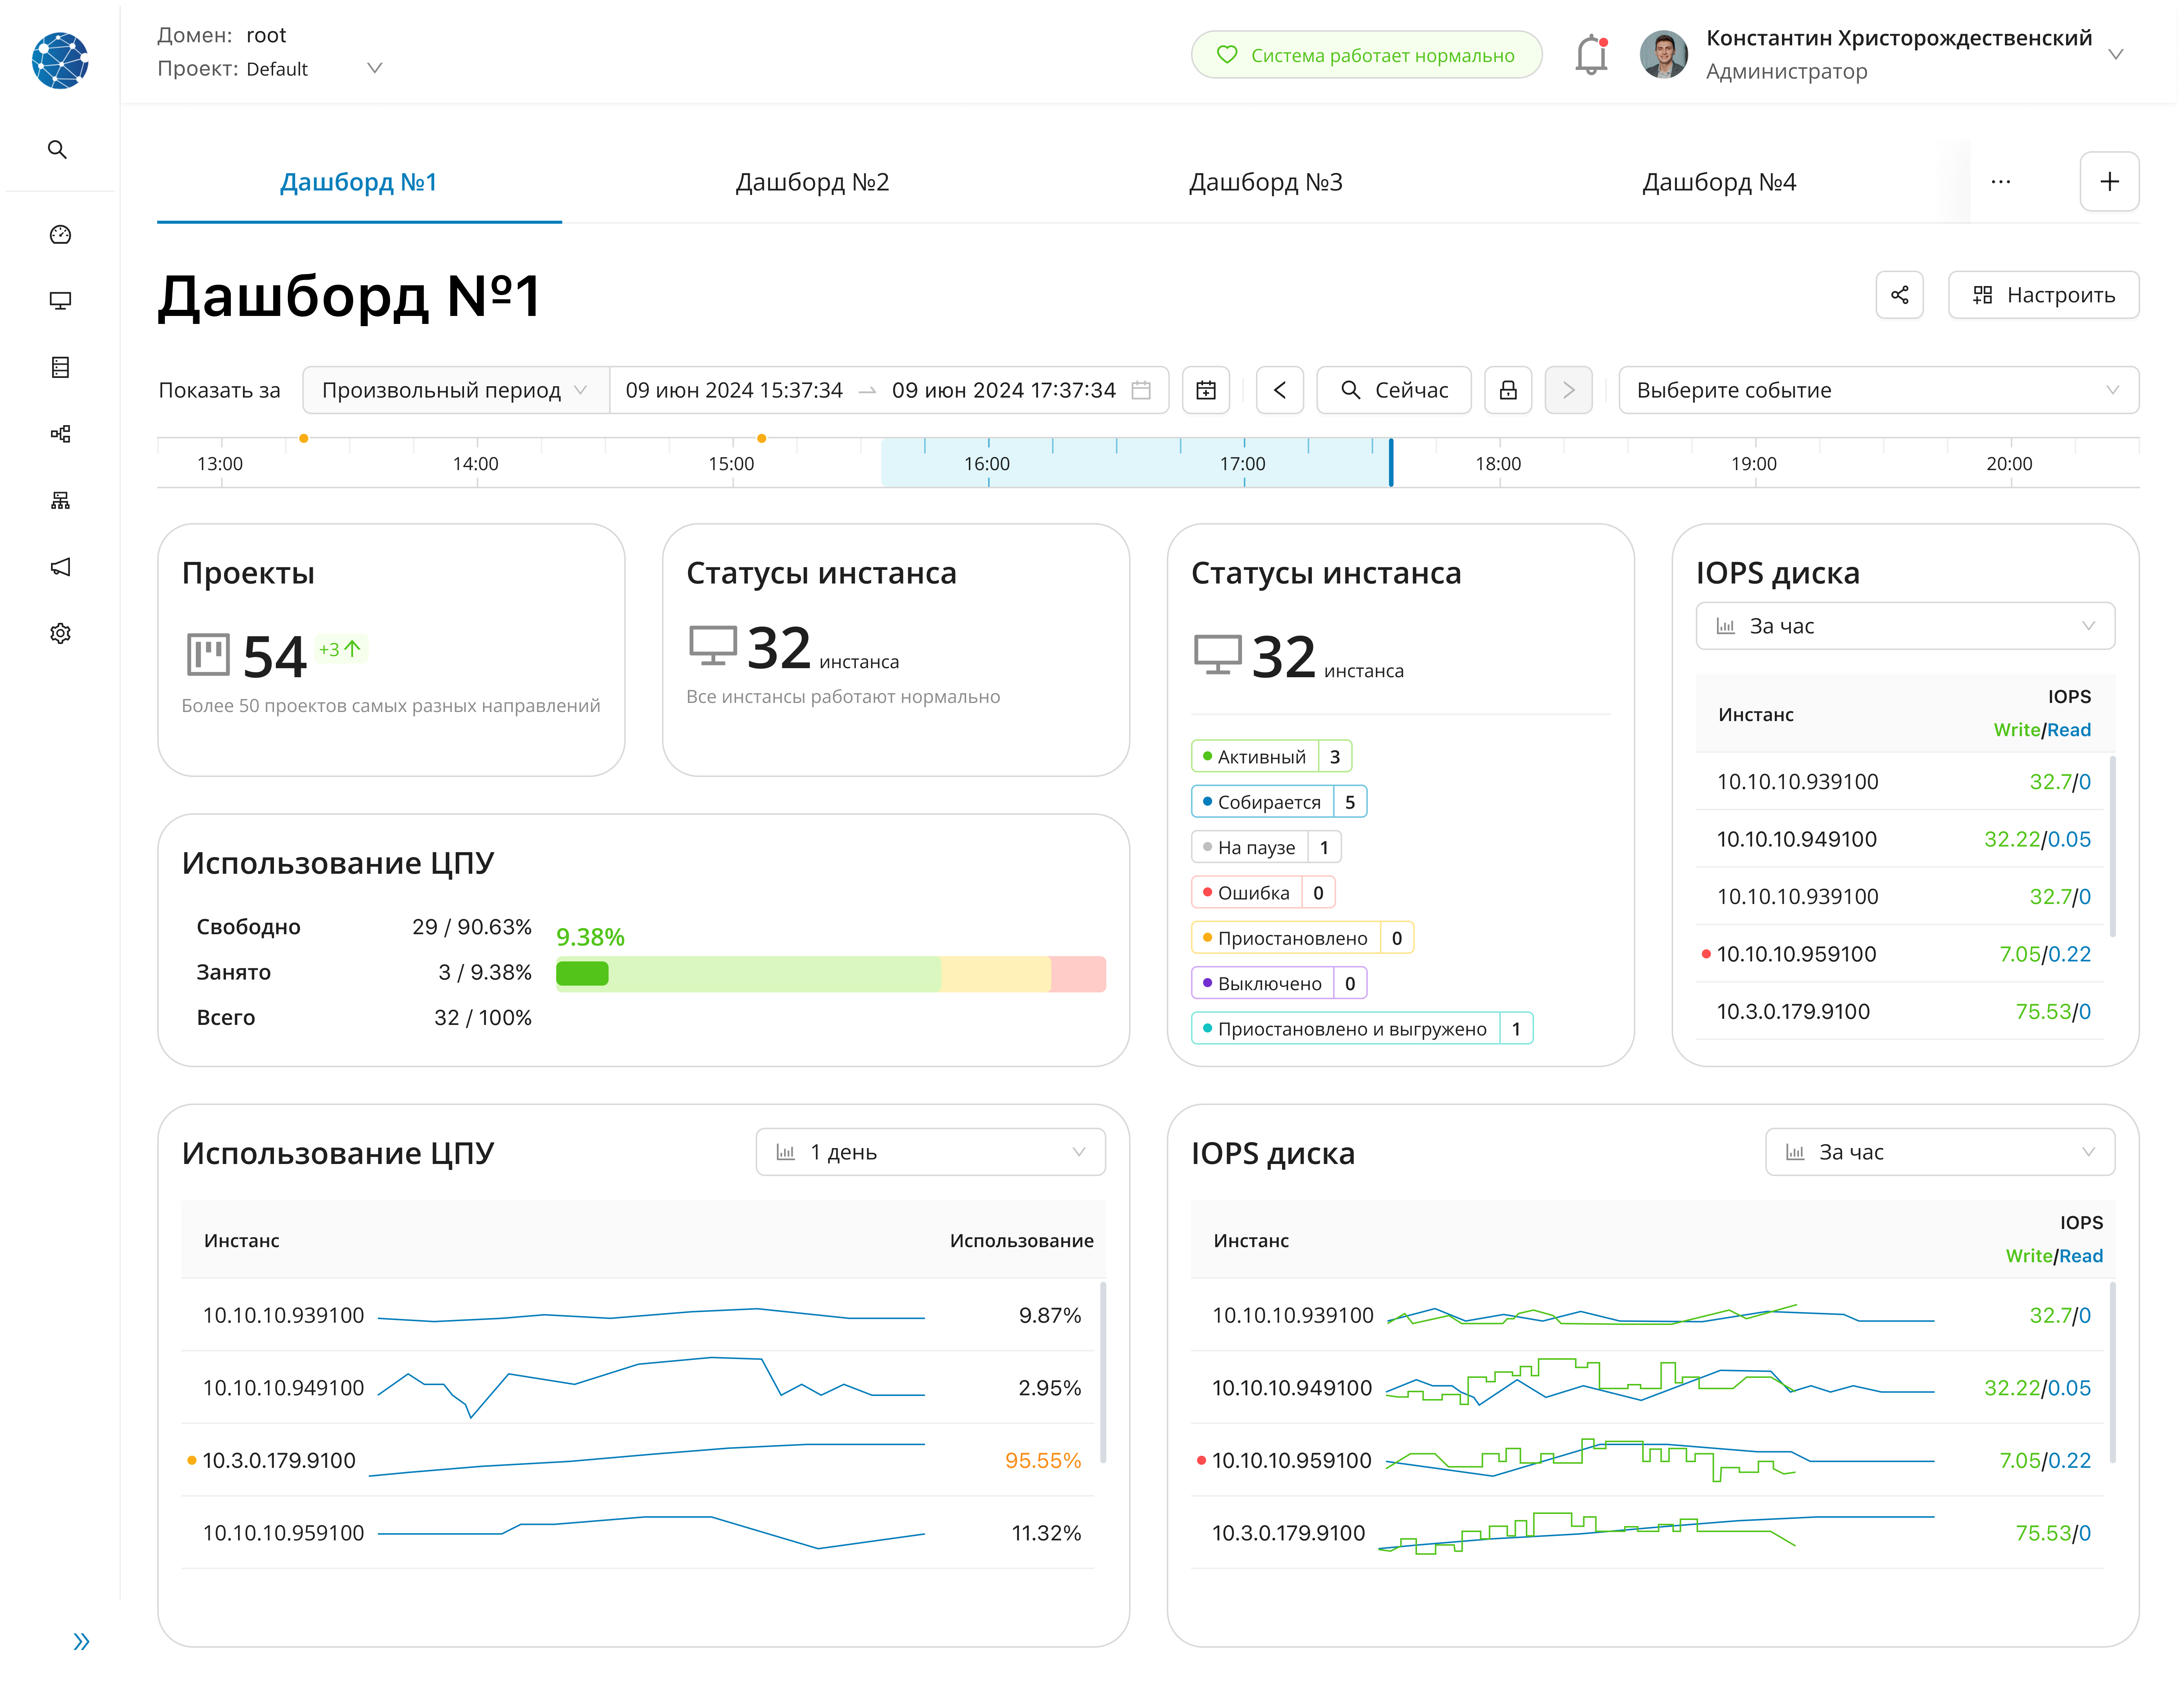
Task: Switch to Дашборд №2 tab
Action: (812, 182)
